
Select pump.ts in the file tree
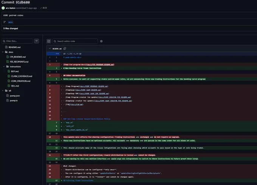click(x=14, y=100)
